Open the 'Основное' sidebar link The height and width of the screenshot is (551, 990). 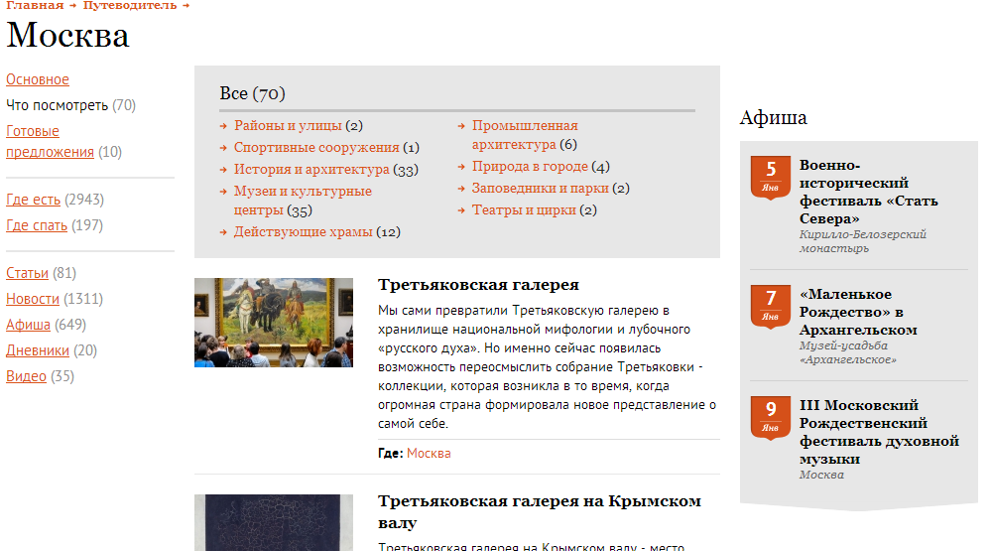tap(38, 79)
